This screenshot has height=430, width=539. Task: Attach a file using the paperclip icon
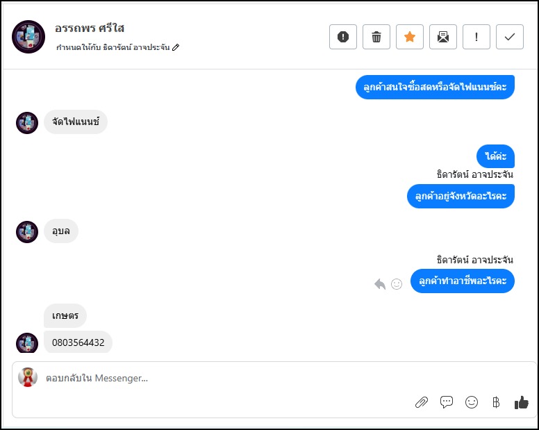[x=422, y=402]
